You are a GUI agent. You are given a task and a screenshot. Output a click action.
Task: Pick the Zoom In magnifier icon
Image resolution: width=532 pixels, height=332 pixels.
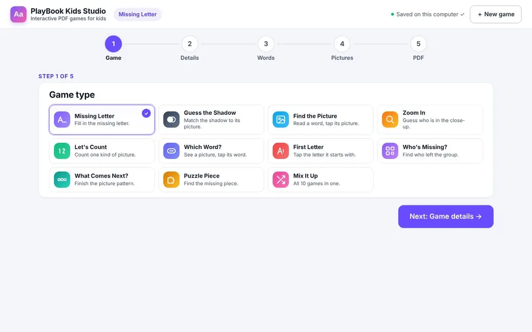[390, 120]
